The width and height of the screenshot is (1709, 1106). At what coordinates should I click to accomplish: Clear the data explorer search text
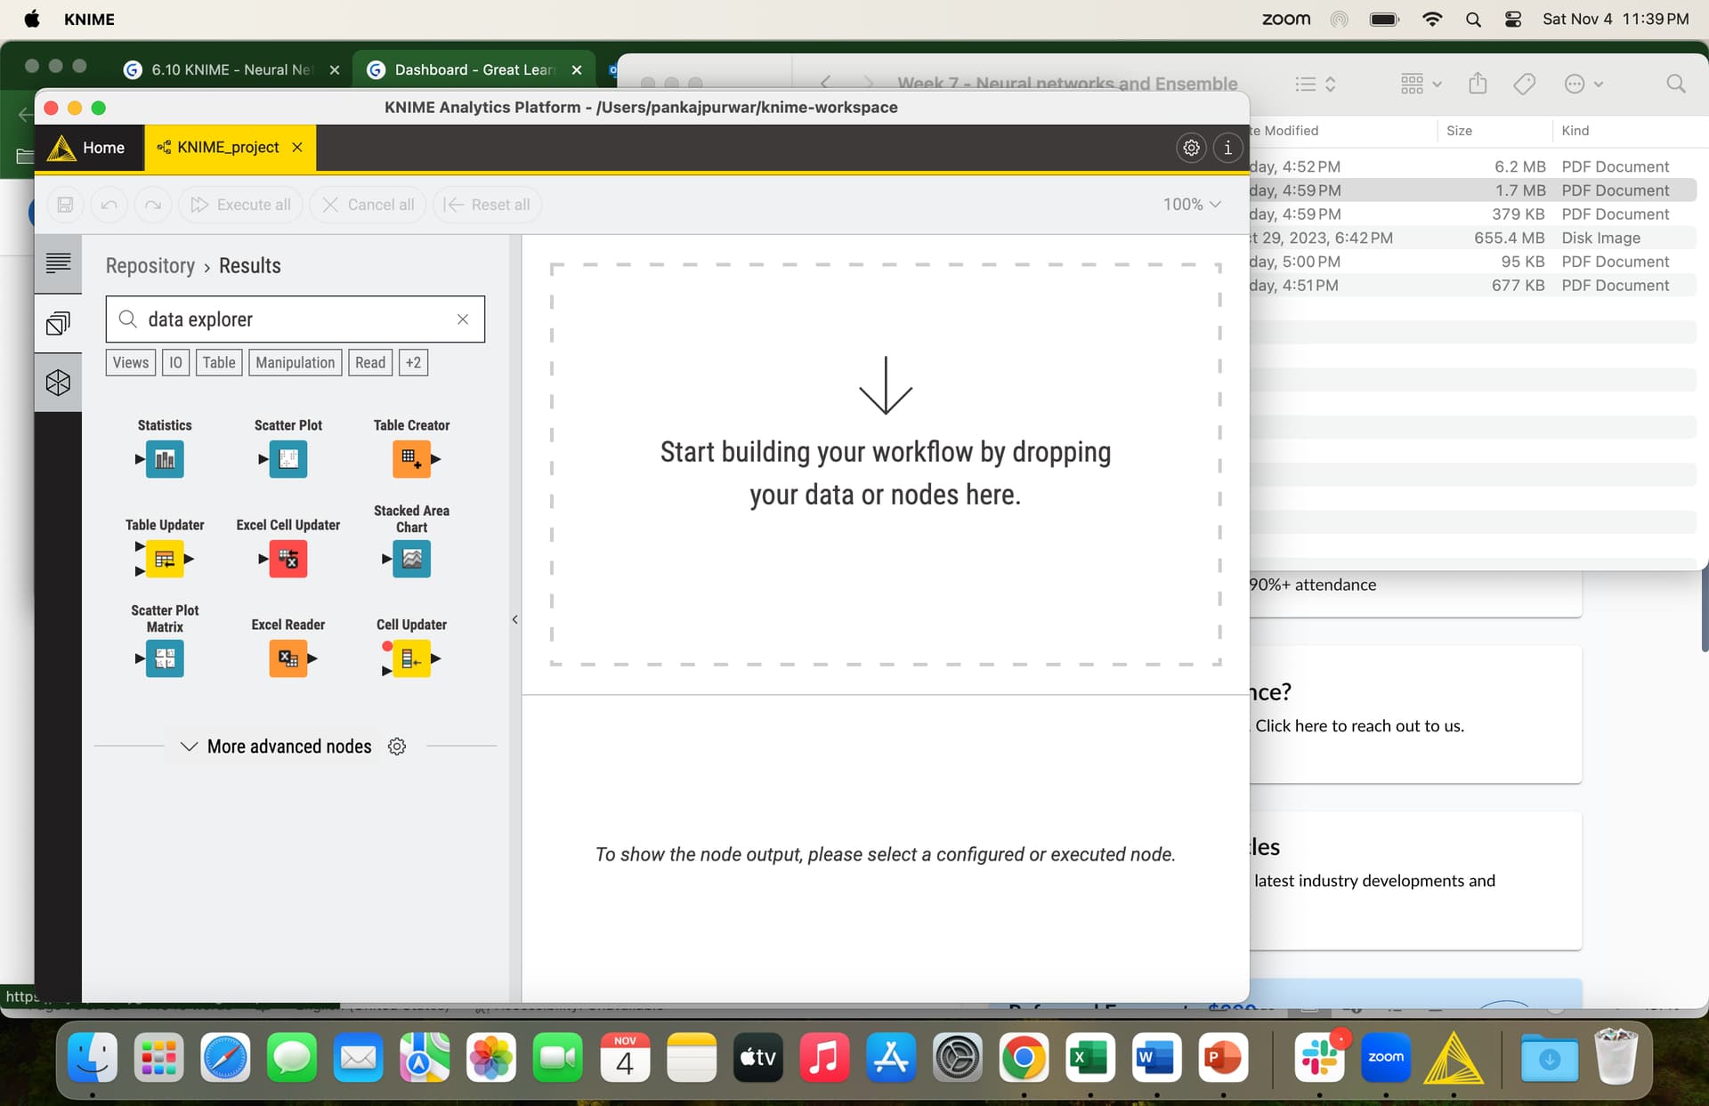pyautogui.click(x=463, y=319)
